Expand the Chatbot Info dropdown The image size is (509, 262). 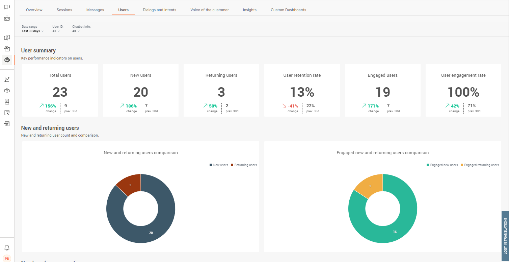click(76, 31)
